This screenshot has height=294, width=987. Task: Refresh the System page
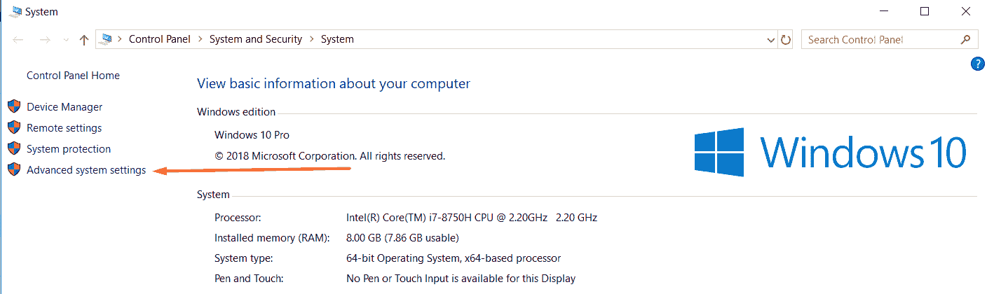click(x=786, y=40)
